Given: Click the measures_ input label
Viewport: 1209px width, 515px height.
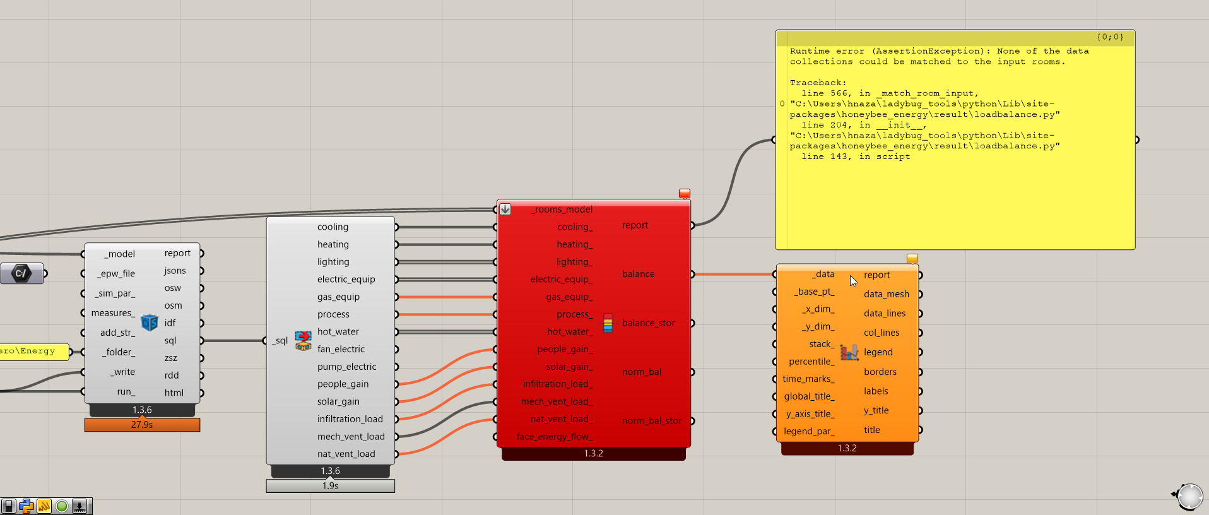Looking at the screenshot, I should pos(113,313).
